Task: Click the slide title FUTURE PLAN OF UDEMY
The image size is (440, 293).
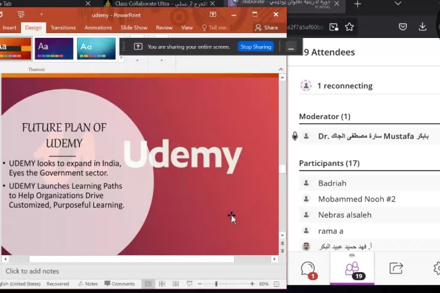Action: (x=64, y=135)
